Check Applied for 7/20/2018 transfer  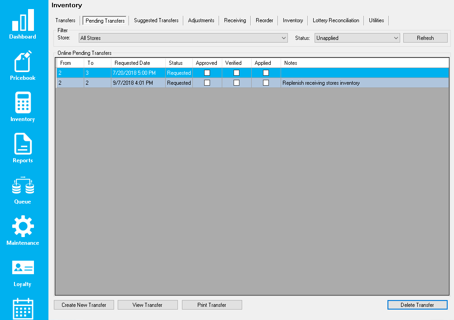coord(266,73)
